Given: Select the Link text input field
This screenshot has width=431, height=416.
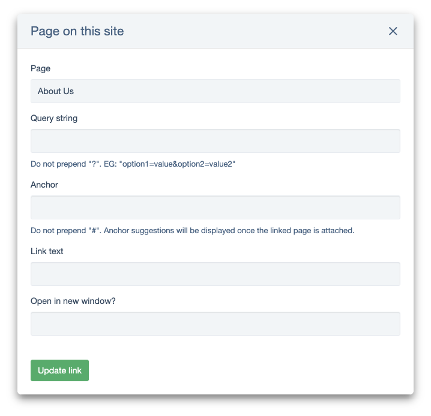Looking at the screenshot, I should pyautogui.click(x=215, y=274).
